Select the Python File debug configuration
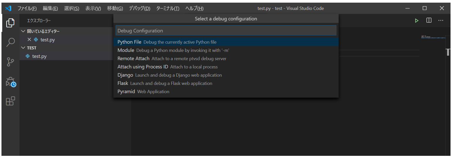 tap(226, 42)
